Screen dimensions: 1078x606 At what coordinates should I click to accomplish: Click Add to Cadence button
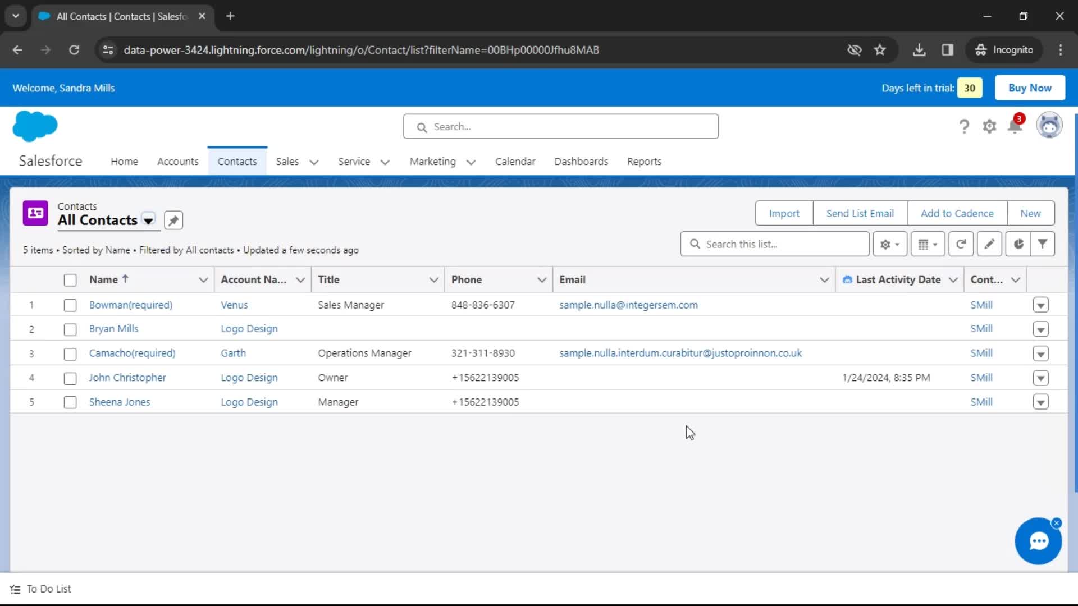pos(957,214)
